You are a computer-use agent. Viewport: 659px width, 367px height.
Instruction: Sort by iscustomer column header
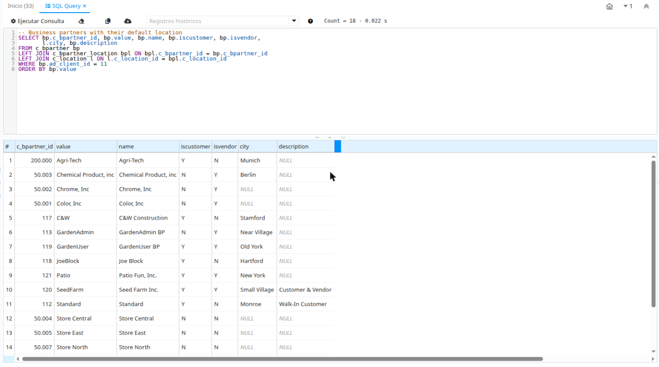pos(196,146)
